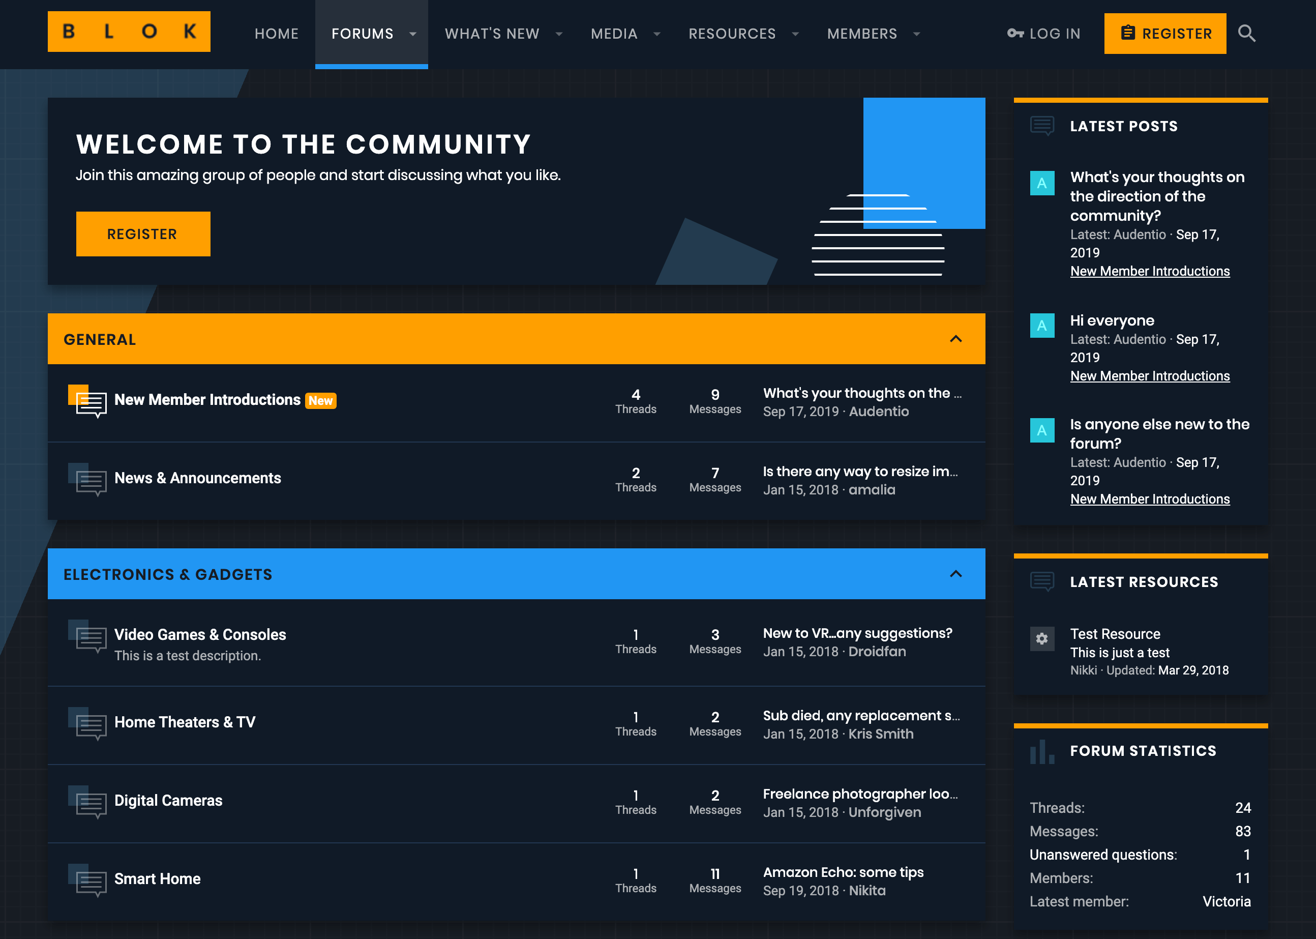Click the BLOK logo

(x=129, y=32)
